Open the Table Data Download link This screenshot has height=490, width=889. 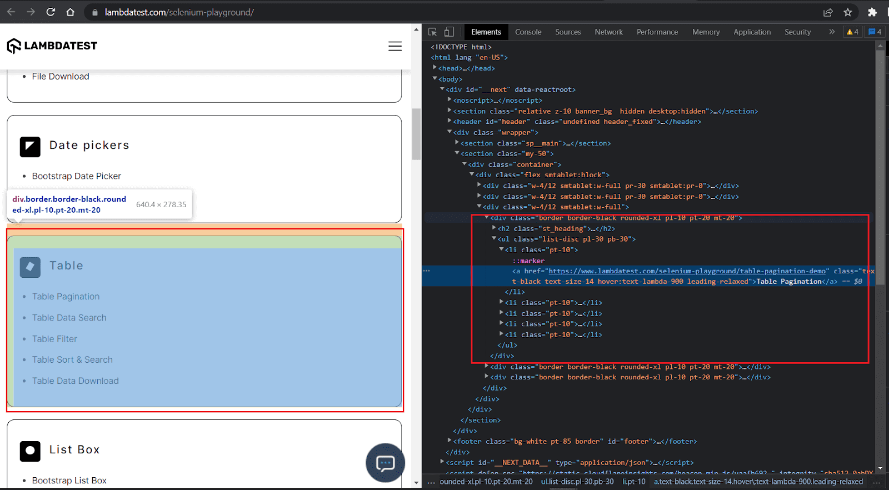pyautogui.click(x=76, y=381)
